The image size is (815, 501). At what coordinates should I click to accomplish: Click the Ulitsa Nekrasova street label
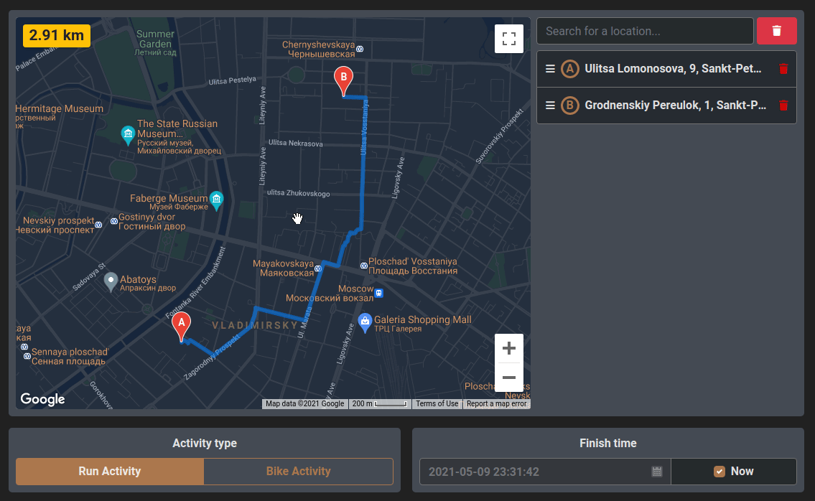(x=295, y=143)
